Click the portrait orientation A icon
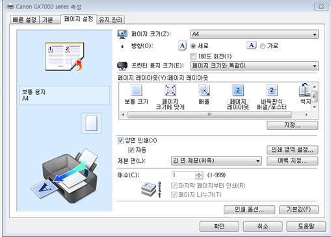331x237 pixels. pos(182,45)
